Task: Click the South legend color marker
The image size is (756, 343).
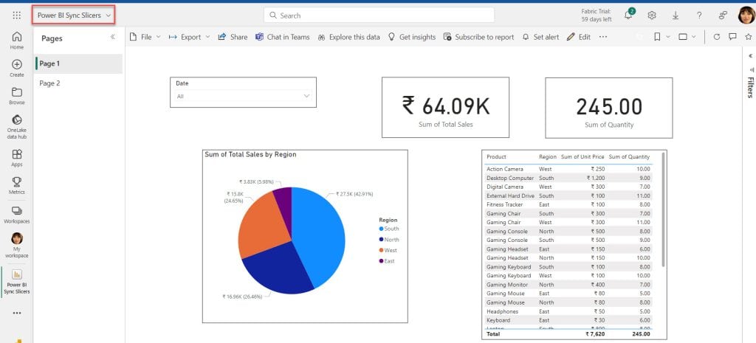Action: click(382, 229)
